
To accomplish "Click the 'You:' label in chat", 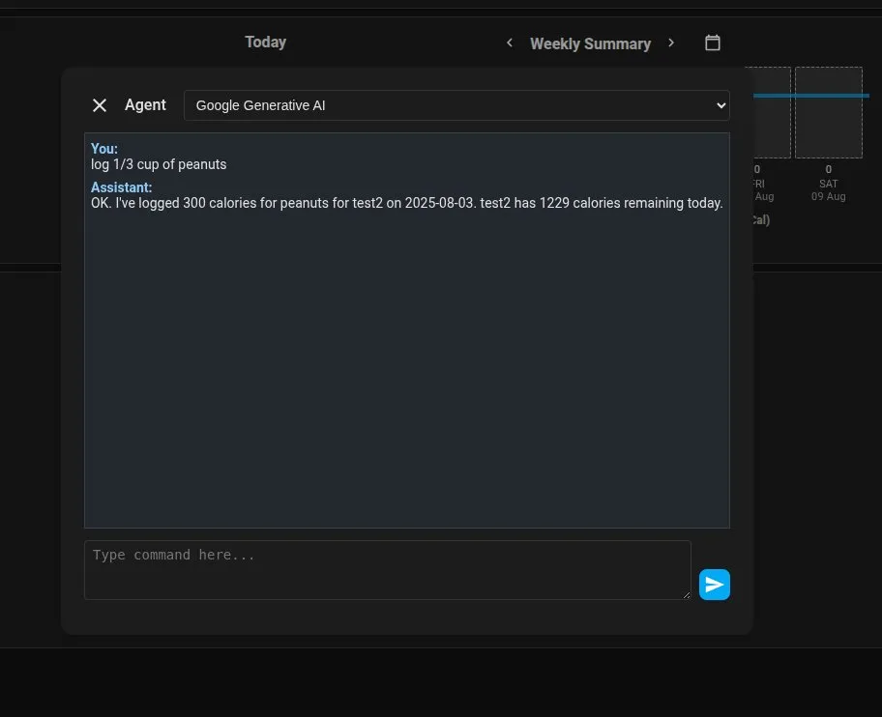I will (x=104, y=149).
